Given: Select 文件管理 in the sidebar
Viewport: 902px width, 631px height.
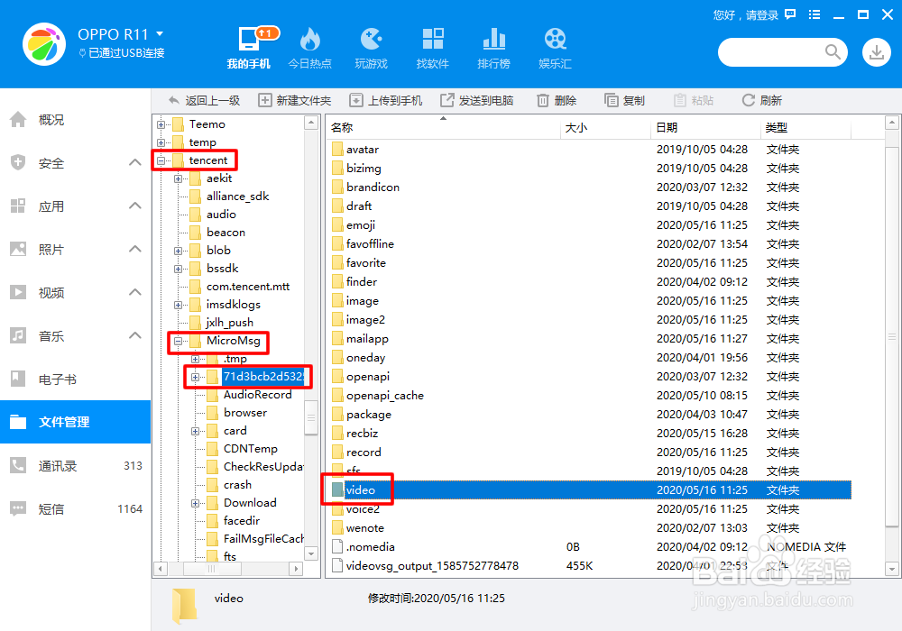Looking at the screenshot, I should [x=75, y=422].
